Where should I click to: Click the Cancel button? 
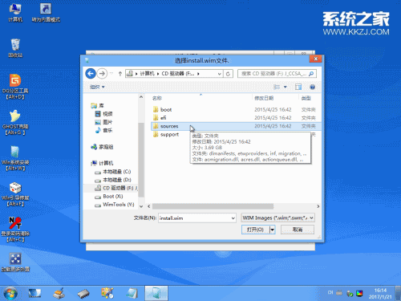click(298, 230)
